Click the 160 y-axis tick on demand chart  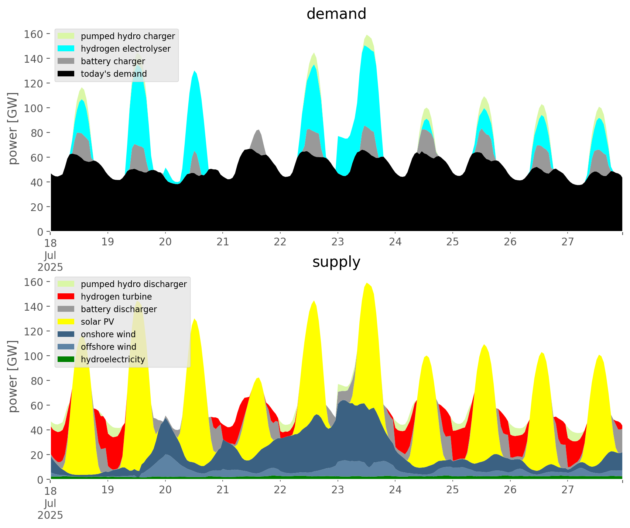33,34
